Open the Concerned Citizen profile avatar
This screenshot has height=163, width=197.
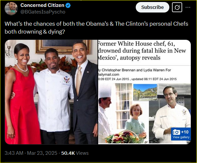click(11, 9)
